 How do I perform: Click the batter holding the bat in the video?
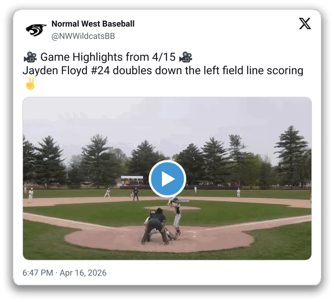176,215
